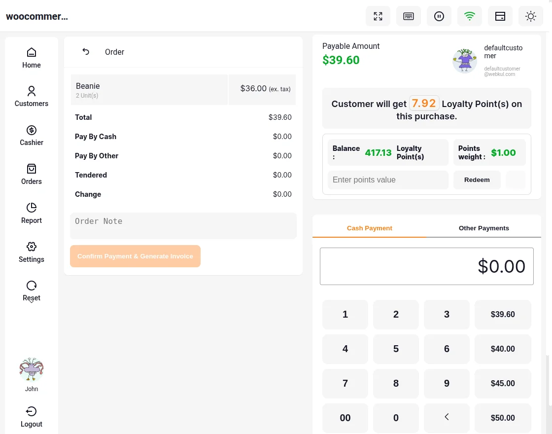Image resolution: width=552 pixels, height=434 pixels.
Task: Open Settings from the sidebar
Action: point(31,252)
